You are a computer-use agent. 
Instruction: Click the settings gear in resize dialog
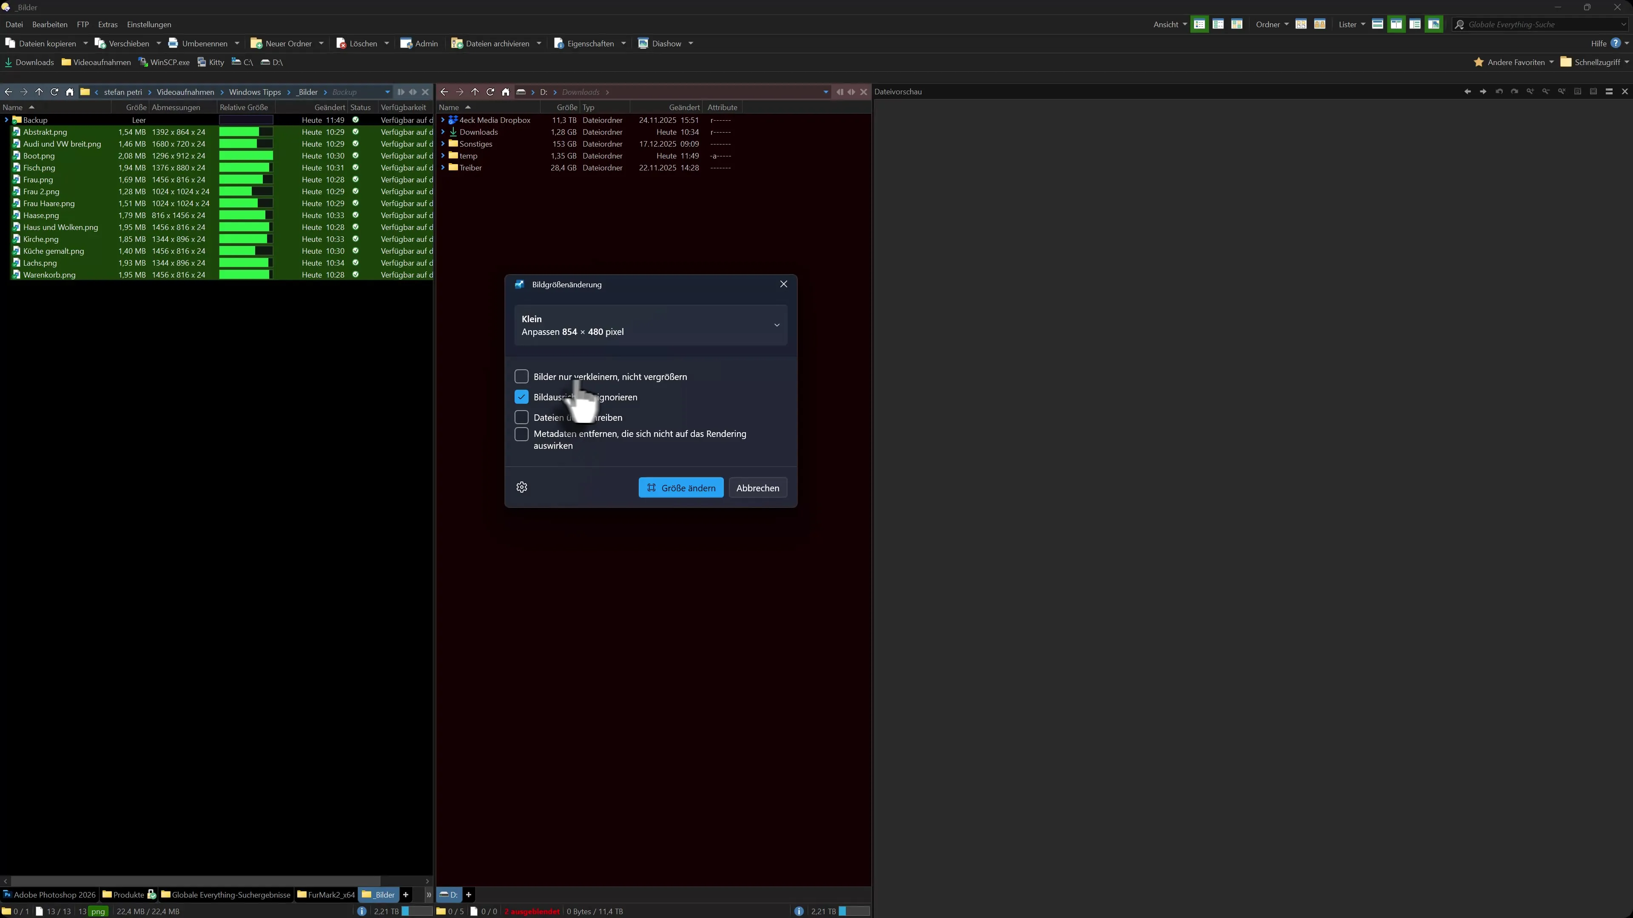(522, 487)
